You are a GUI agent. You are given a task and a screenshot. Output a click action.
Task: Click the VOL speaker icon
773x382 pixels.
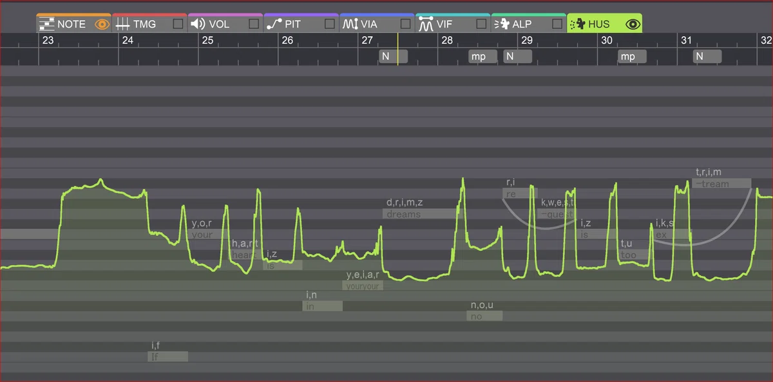[198, 24]
